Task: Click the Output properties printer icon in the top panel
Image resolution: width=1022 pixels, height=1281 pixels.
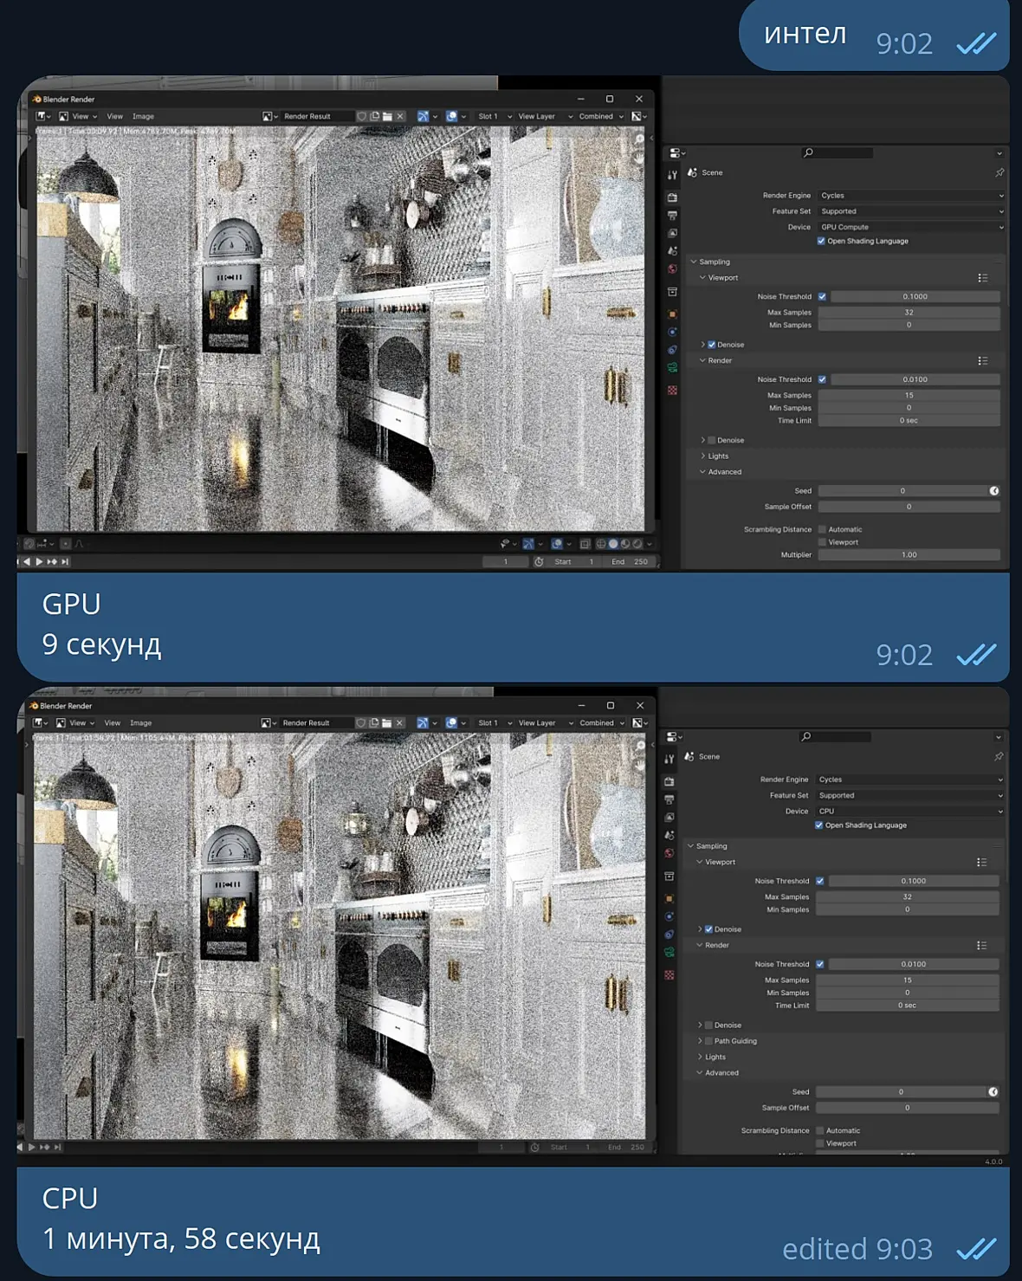Action: click(x=672, y=216)
